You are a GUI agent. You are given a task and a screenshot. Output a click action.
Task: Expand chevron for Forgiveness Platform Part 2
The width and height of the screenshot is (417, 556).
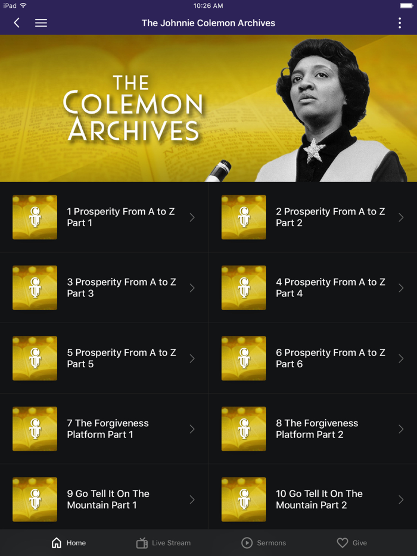pos(401,429)
